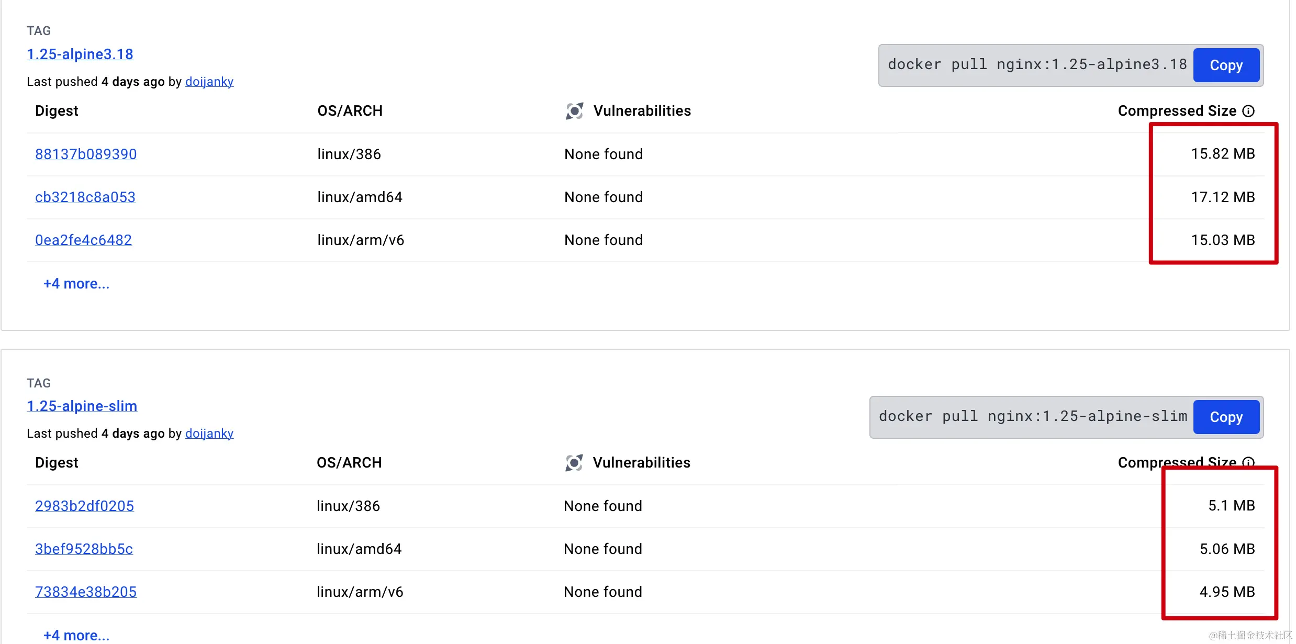This screenshot has width=1296, height=644.
Task: Click the Vulnerabilities scout icon in the 1.25-alpine3.18 table
Action: (574, 111)
